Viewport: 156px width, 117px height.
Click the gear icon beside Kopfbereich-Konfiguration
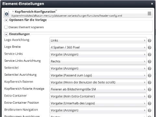click(x=6, y=14)
